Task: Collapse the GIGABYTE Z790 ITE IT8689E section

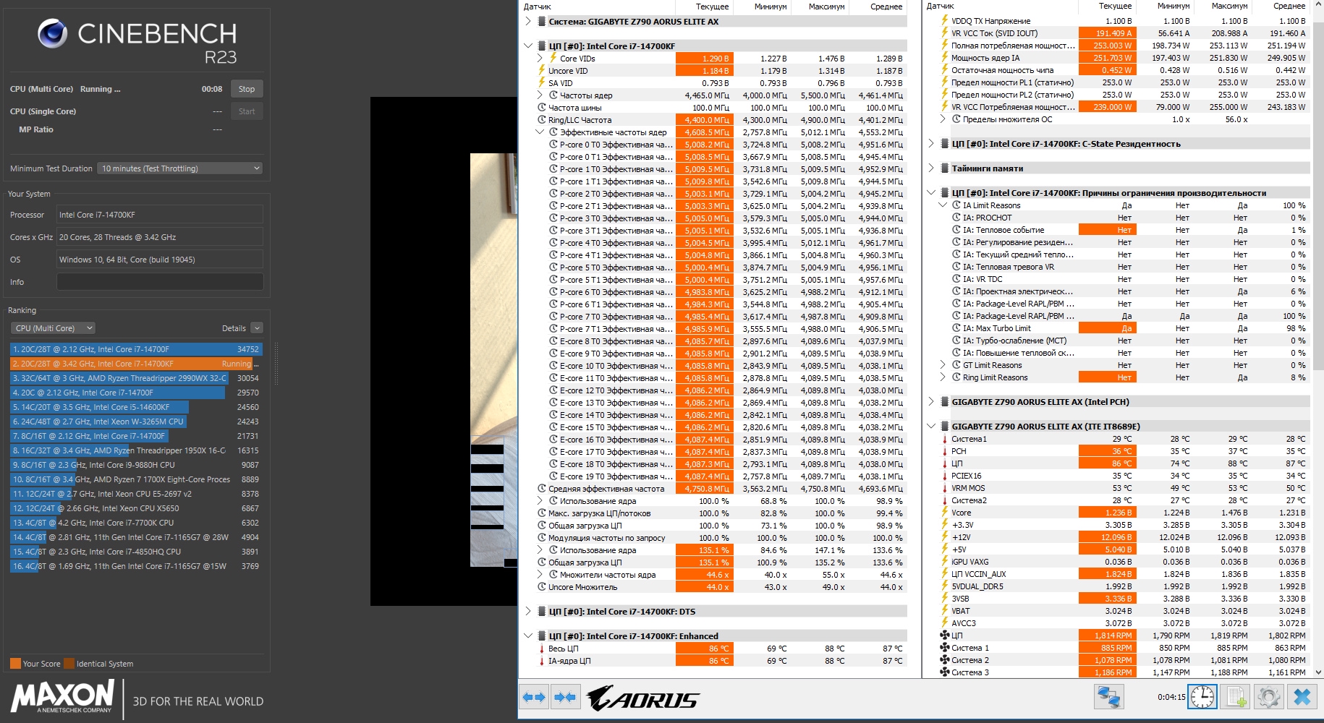Action: [x=931, y=427]
